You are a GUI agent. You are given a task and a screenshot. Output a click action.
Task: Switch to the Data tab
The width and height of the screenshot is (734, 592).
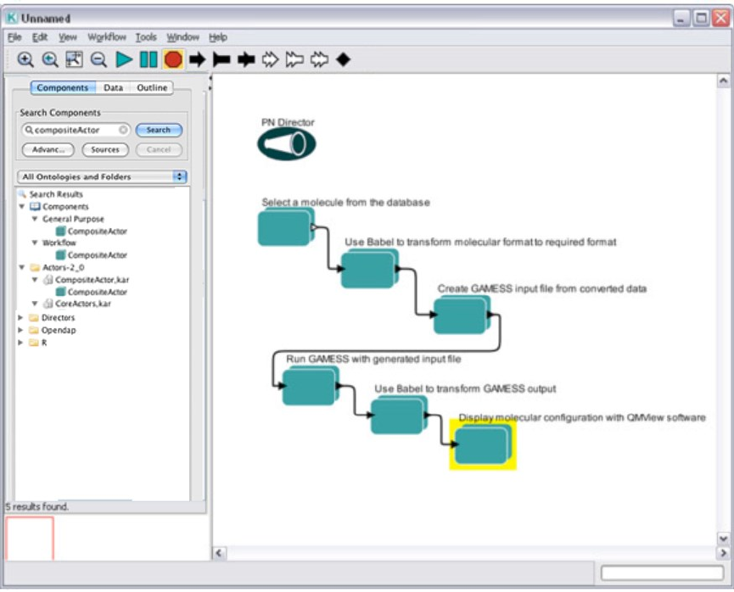[114, 87]
